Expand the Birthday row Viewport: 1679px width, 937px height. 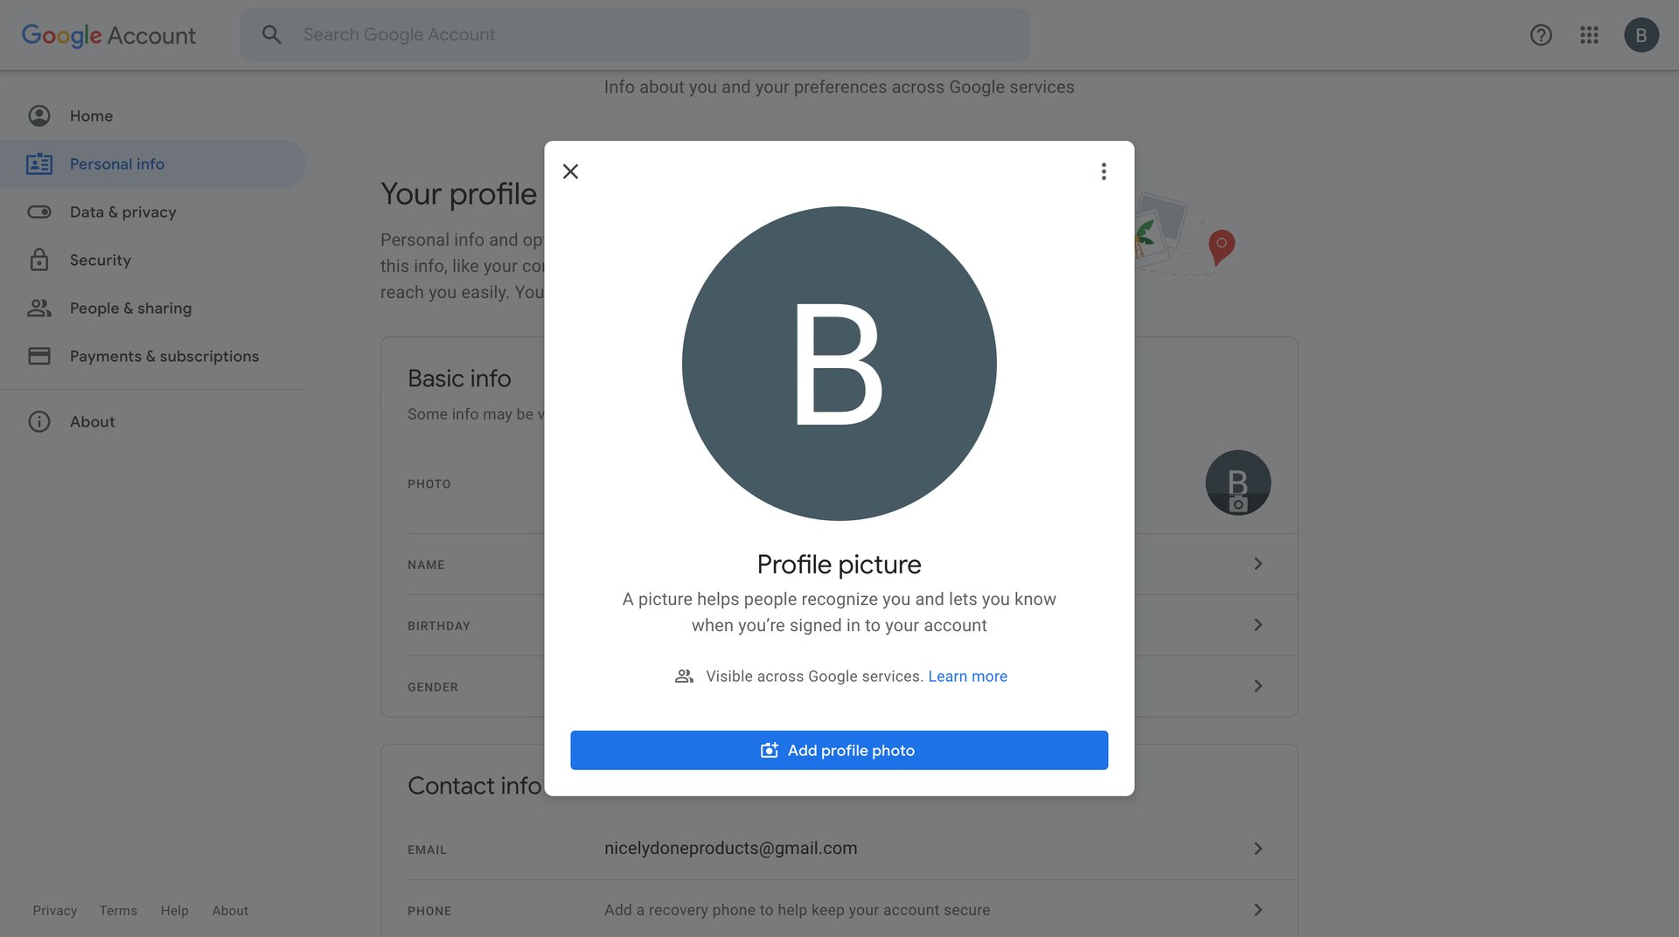point(1258,625)
